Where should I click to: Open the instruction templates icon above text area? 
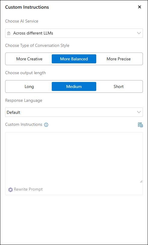tap(140, 125)
